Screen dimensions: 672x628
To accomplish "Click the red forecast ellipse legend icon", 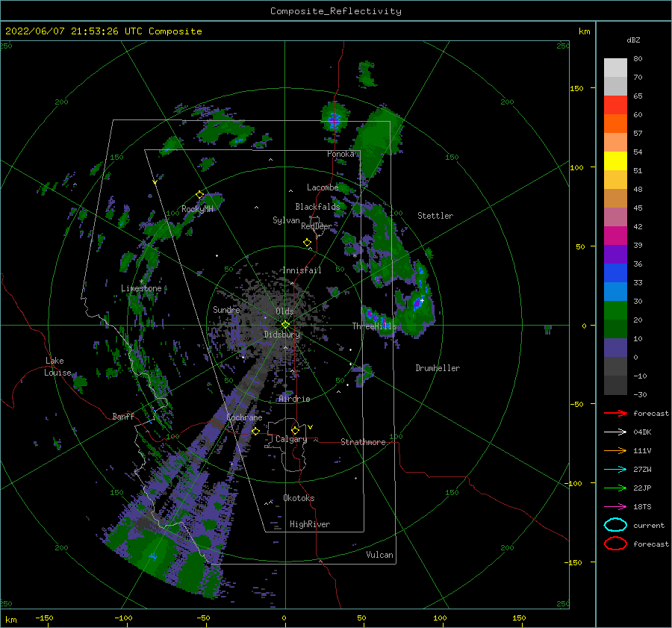I will (615, 544).
